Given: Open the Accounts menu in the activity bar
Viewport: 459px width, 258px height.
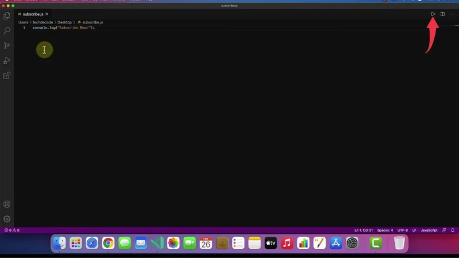Looking at the screenshot, I should pos(7,204).
